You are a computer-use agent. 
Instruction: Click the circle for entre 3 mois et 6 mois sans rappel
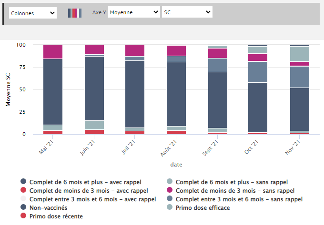tap(170, 199)
